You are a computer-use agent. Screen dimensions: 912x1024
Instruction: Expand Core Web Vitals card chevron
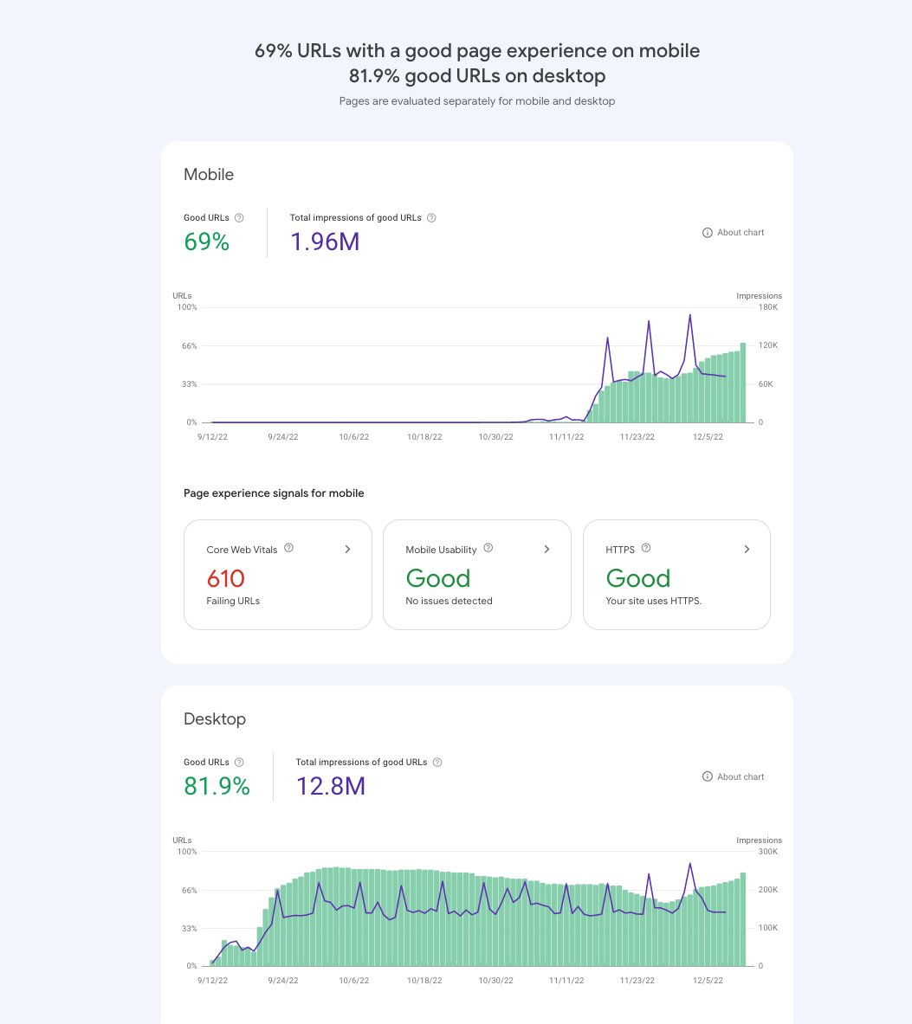tap(347, 550)
